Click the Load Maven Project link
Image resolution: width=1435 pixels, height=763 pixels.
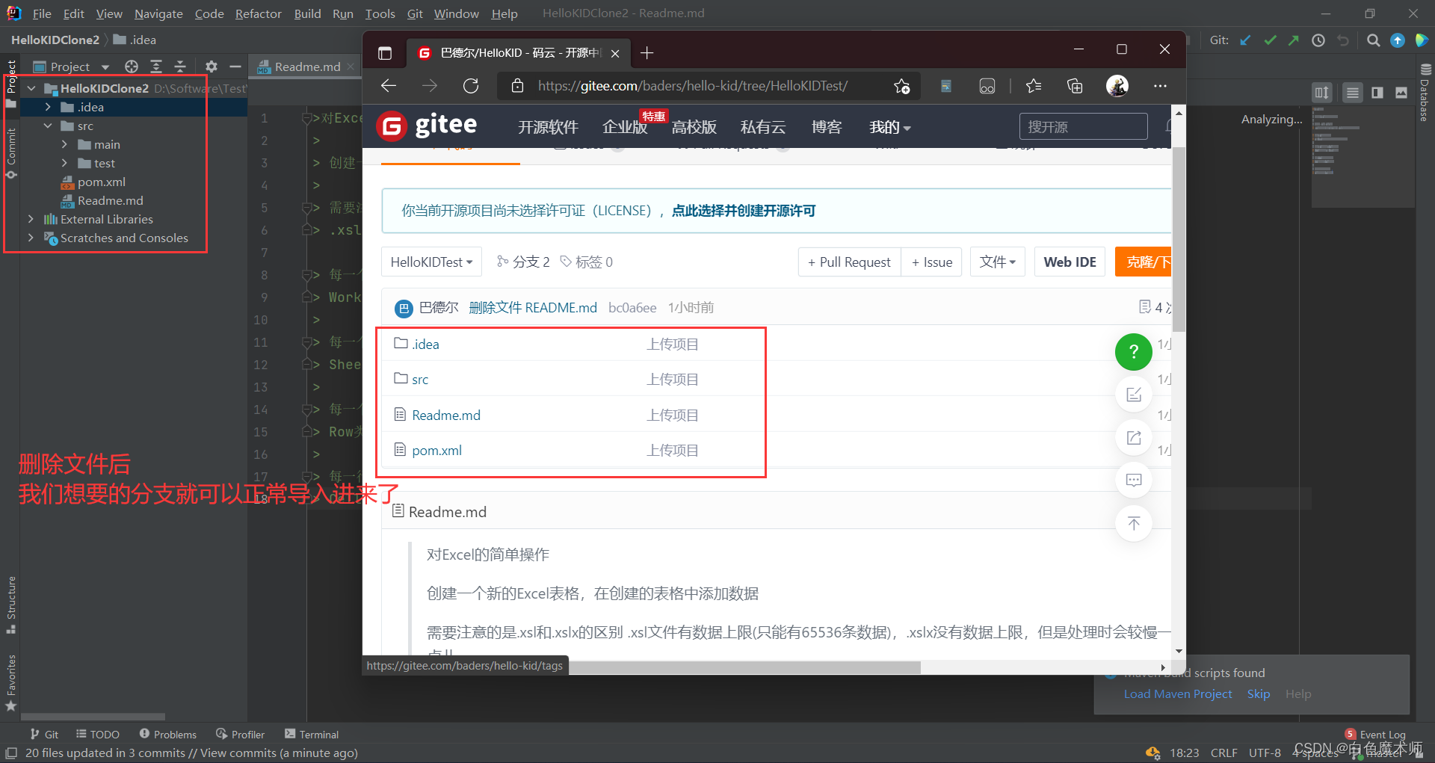(x=1178, y=694)
